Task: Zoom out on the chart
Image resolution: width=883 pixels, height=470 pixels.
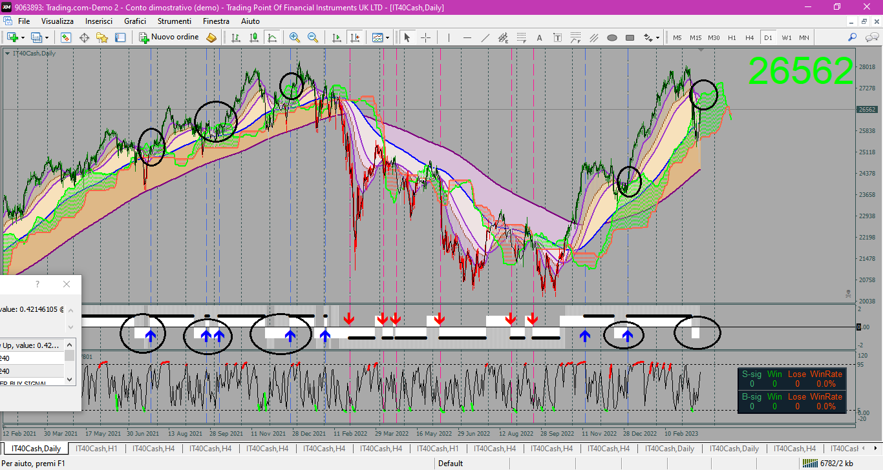Action: click(313, 37)
